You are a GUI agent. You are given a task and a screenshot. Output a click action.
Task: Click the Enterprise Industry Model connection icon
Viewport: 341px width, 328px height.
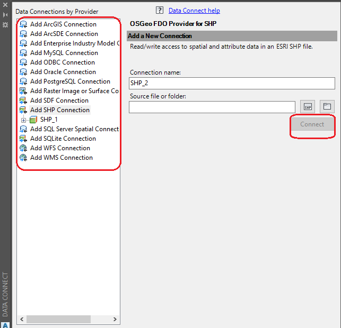coord(23,43)
